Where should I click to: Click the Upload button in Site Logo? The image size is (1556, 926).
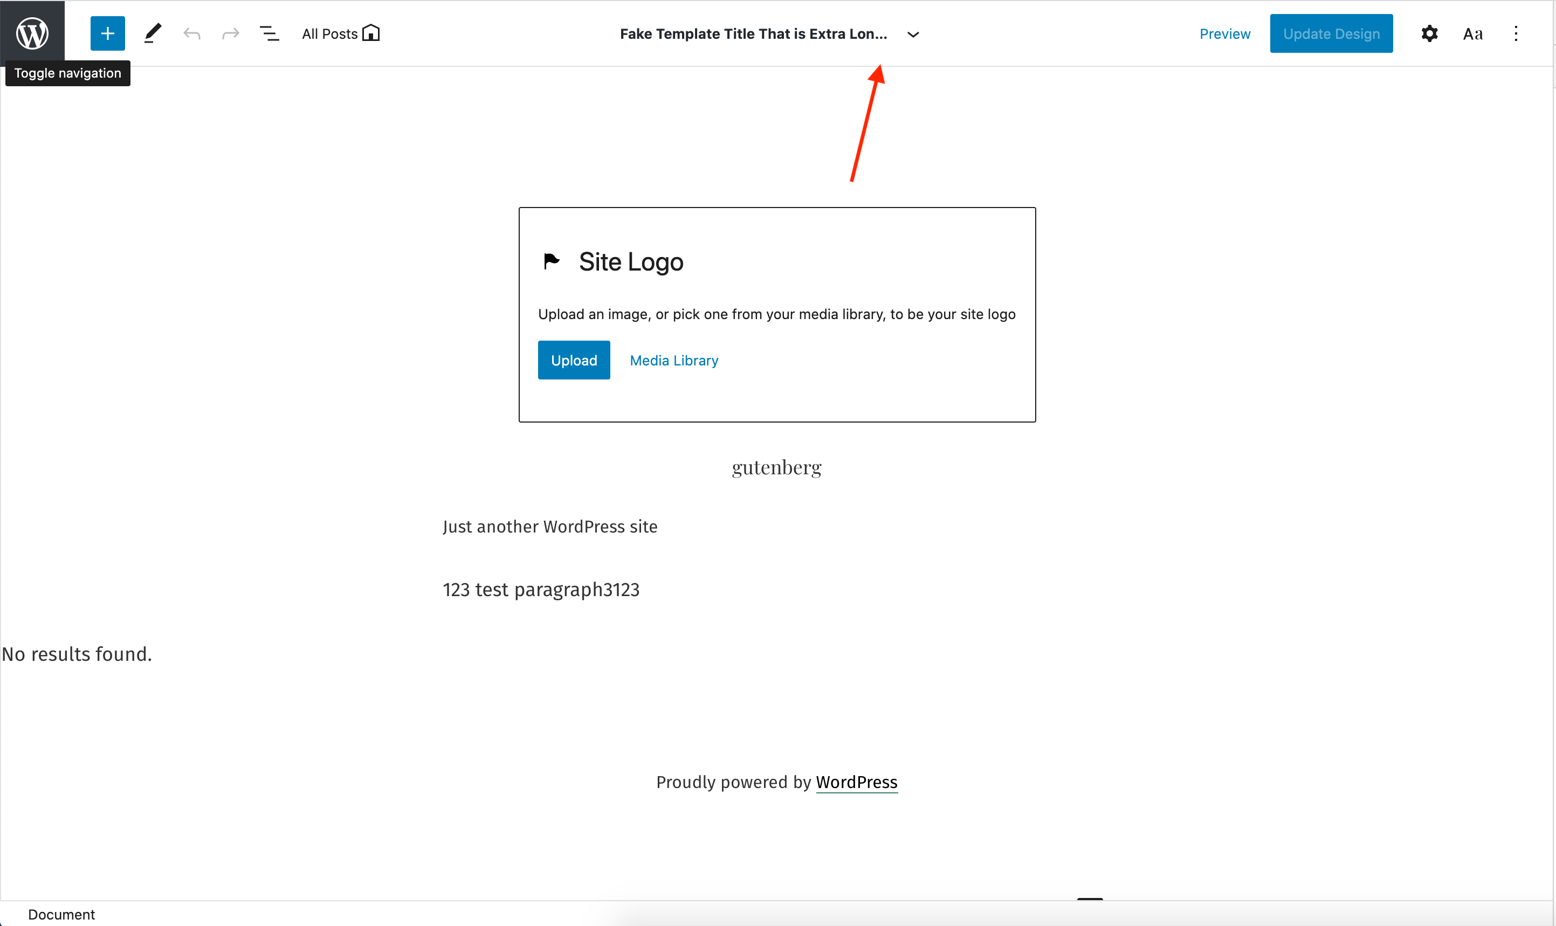coord(574,360)
